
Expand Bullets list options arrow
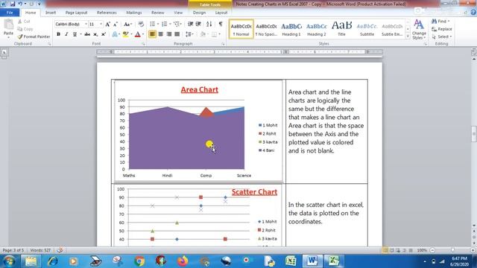[x=158, y=24]
